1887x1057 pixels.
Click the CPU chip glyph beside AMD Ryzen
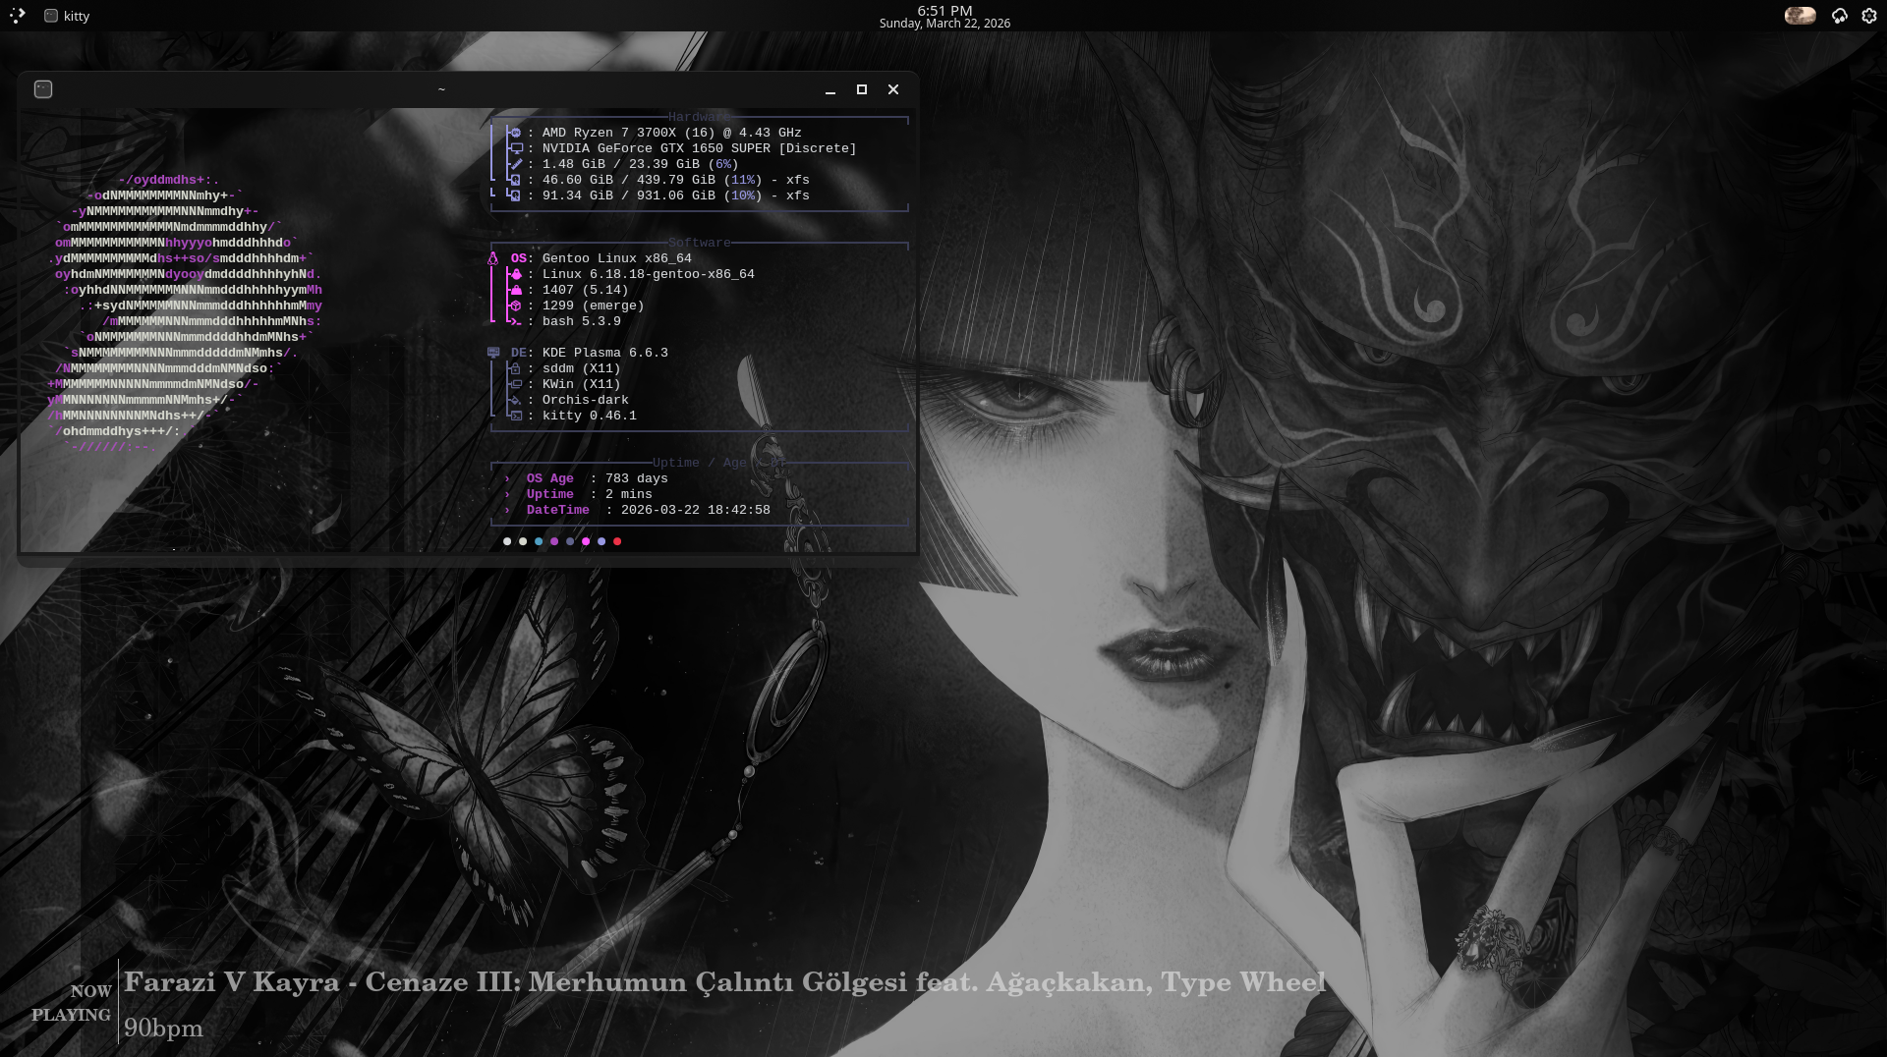point(515,133)
